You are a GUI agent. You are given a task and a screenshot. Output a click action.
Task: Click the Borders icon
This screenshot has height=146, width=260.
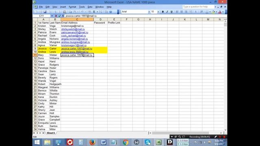tap(207, 12)
